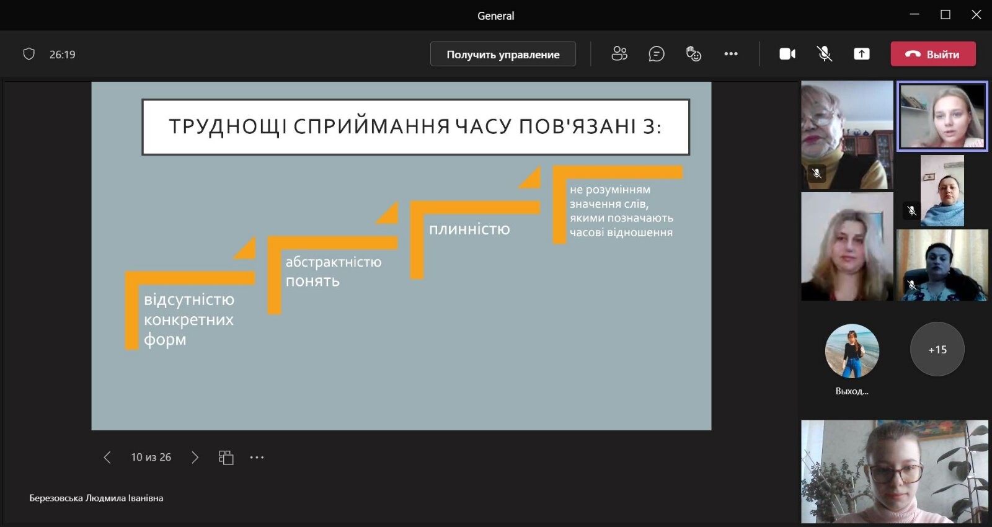This screenshot has width=992, height=527.
Task: Click the shield security icon beside timer
Action: click(29, 54)
